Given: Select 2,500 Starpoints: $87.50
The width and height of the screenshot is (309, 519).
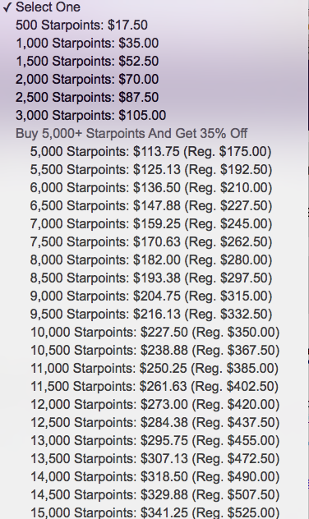Looking at the screenshot, I should (x=154, y=97).
